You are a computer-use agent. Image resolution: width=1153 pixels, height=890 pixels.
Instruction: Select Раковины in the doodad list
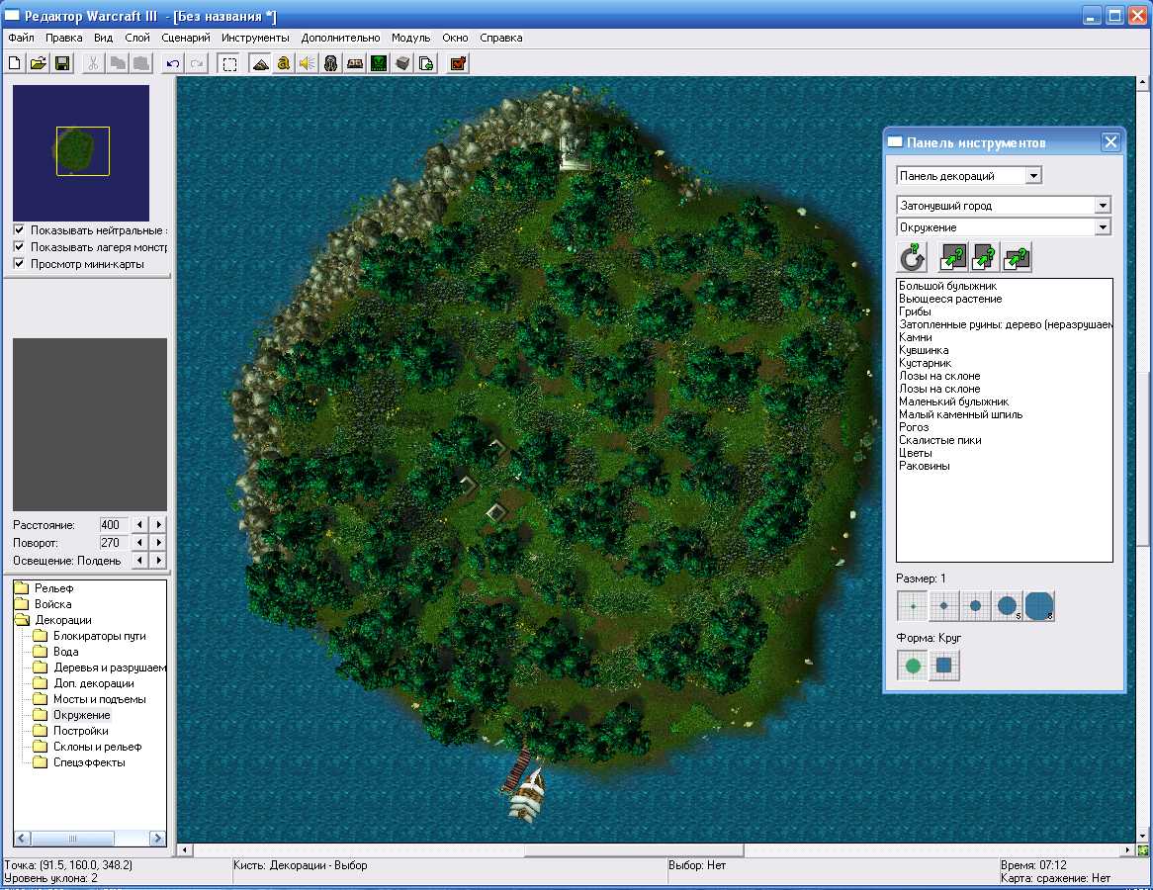(x=925, y=466)
